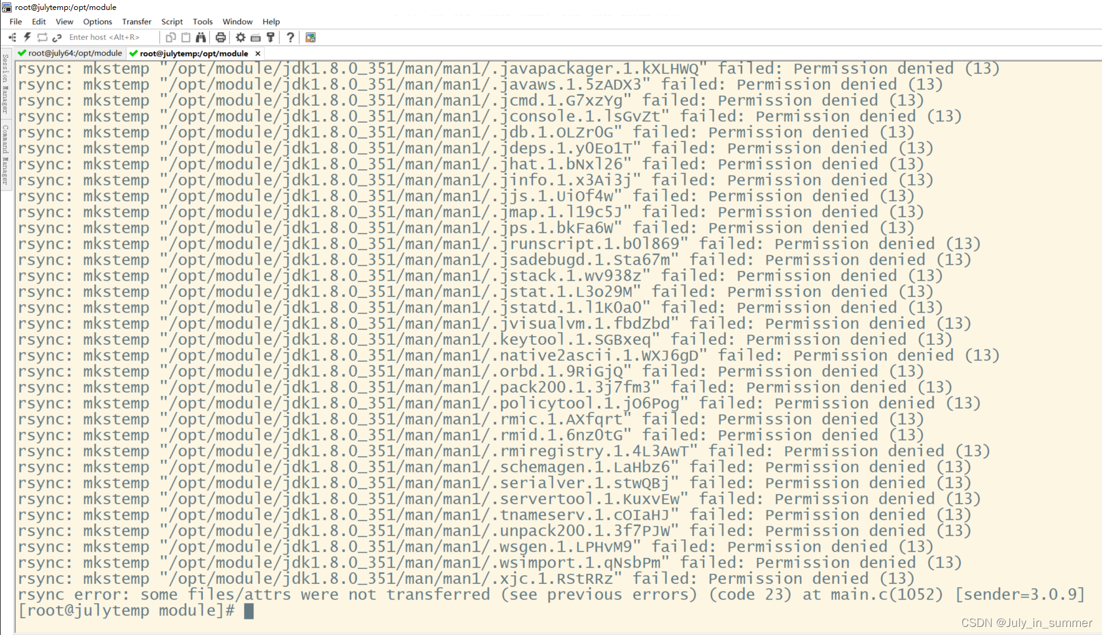Click the .jvisualvm.1.fbdZbd error line
Viewport: 1102px width, 635px height.
click(494, 324)
